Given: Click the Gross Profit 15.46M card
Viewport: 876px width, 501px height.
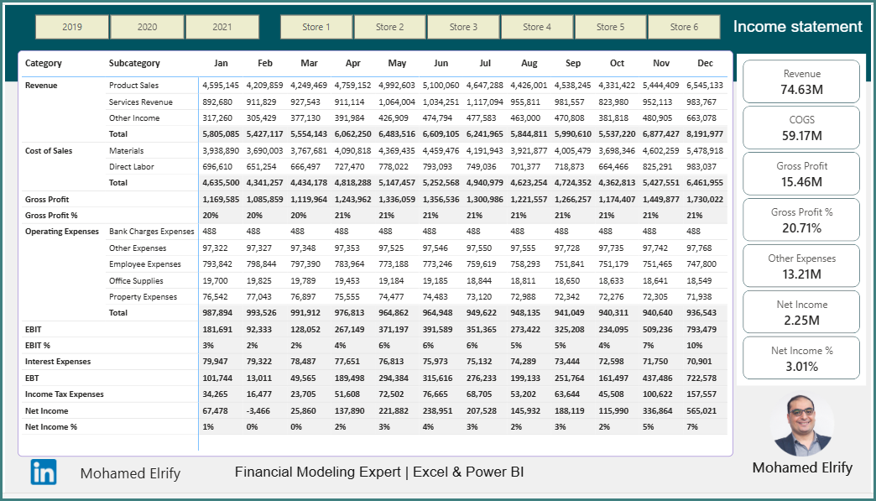Looking at the screenshot, I should coord(801,174).
